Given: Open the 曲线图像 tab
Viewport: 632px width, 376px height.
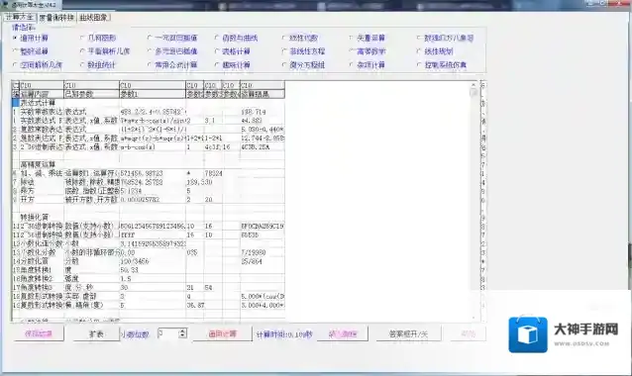Looking at the screenshot, I should pyautogui.click(x=93, y=17).
